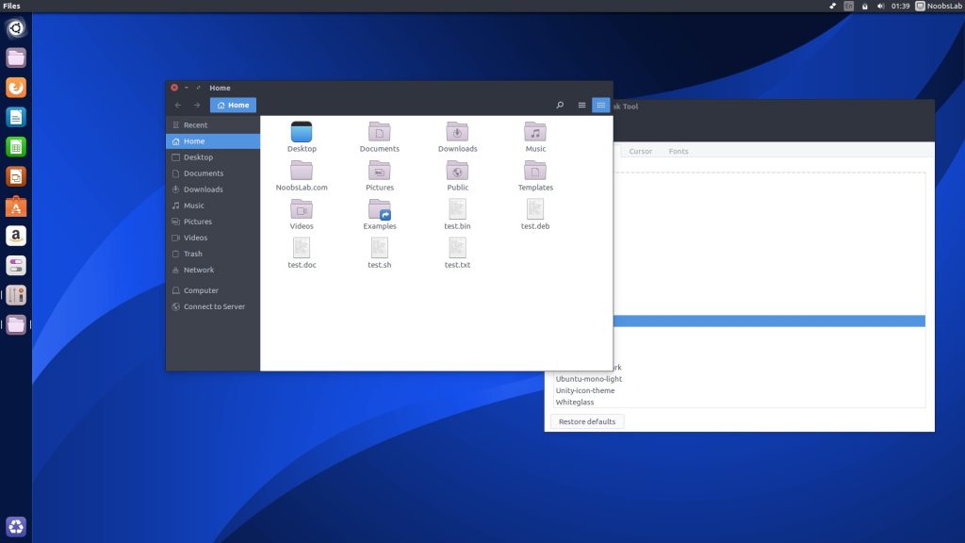Open the Videos folder
This screenshot has width=965, height=543.
click(x=301, y=211)
